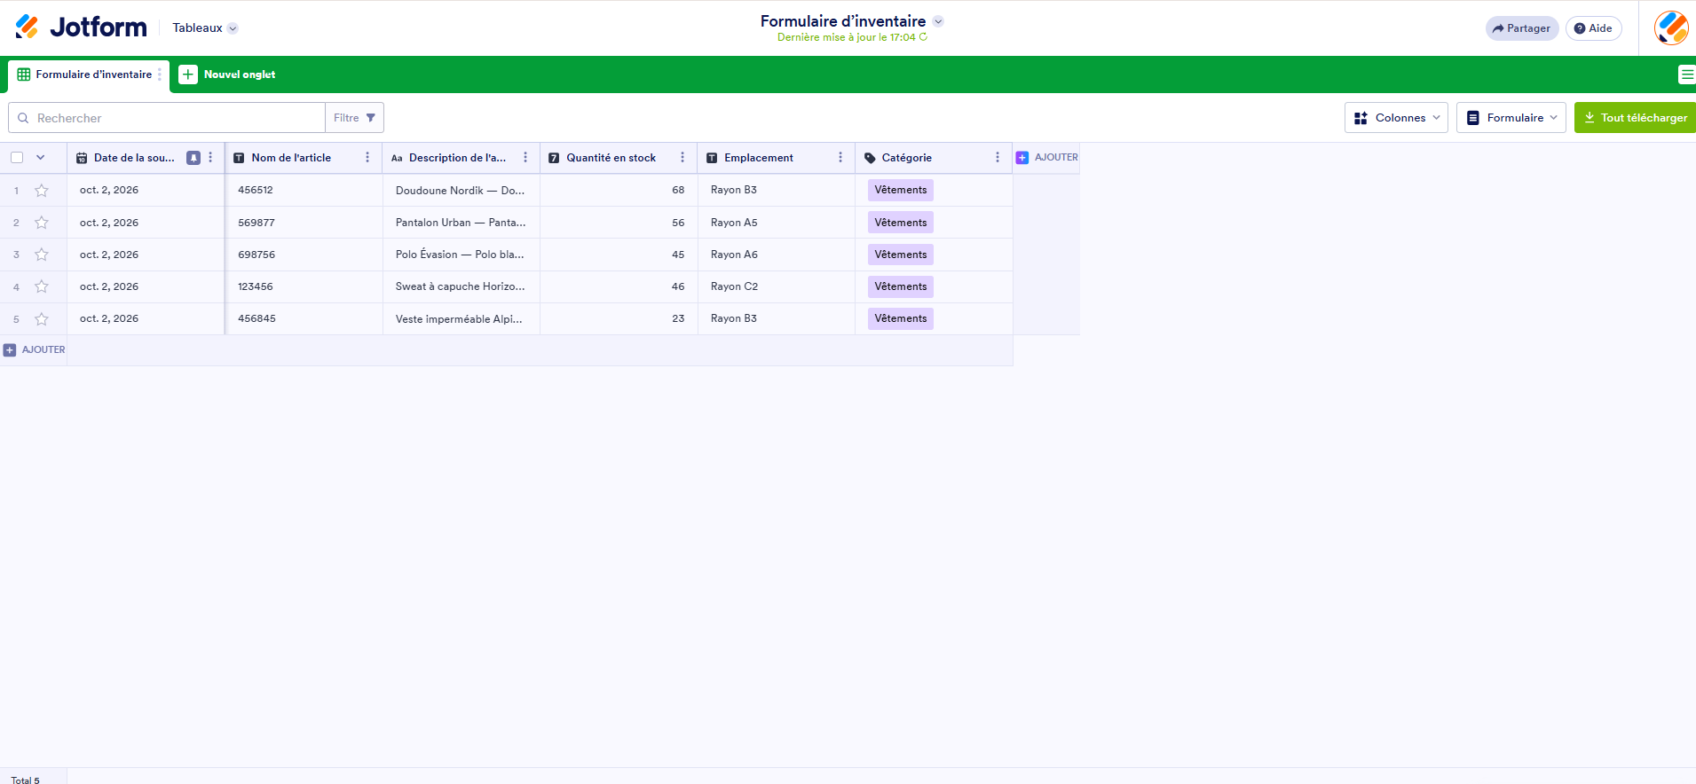
Task: Click the Partager button
Action: tap(1522, 28)
